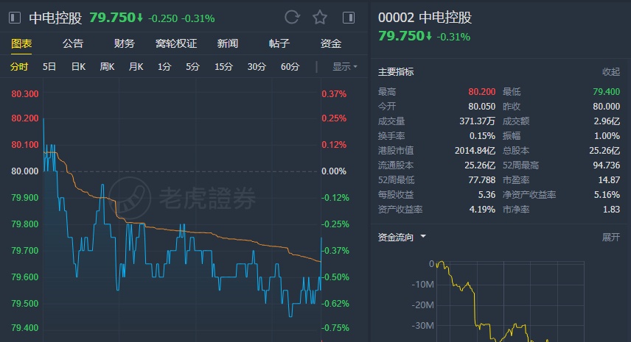Select the 60分 interval
The image size is (631, 342).
[x=290, y=67]
